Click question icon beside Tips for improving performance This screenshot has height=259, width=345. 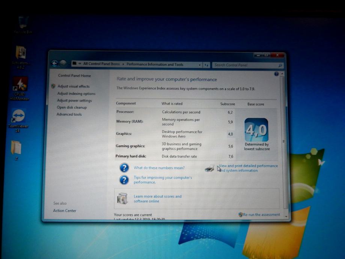coord(124,180)
